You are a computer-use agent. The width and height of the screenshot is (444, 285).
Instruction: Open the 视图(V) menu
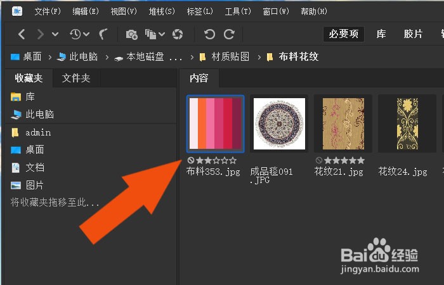tap(124, 11)
